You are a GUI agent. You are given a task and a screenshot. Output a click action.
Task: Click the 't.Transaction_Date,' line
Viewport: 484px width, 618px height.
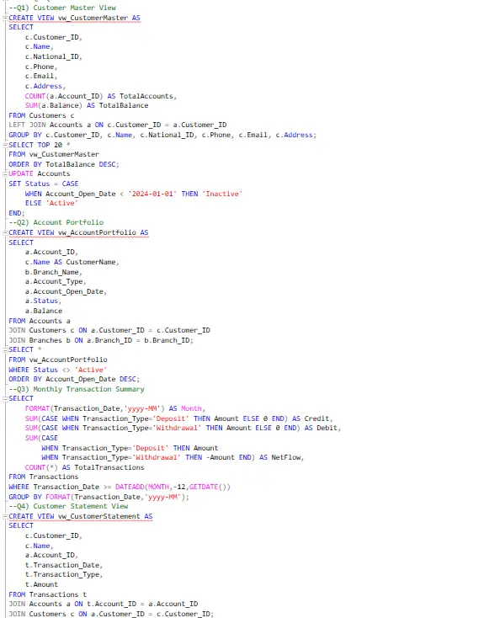[64, 565]
